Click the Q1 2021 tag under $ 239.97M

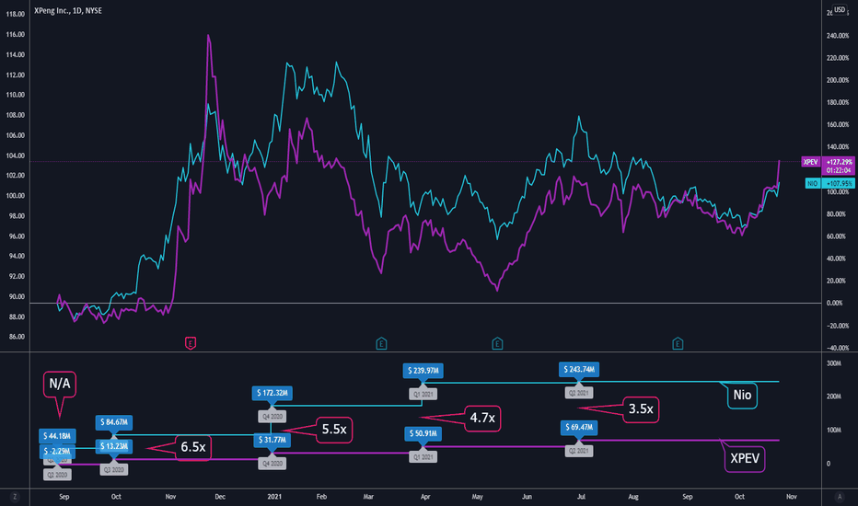pyautogui.click(x=423, y=394)
